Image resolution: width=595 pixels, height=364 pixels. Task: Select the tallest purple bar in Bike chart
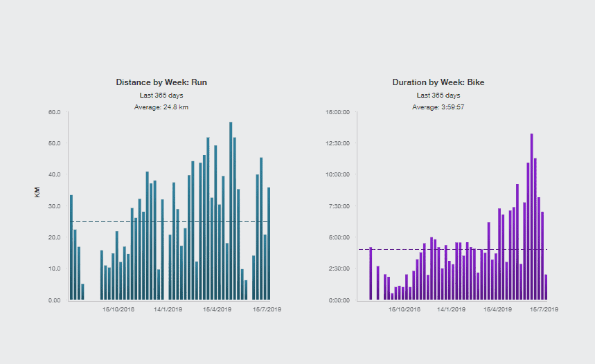(531, 217)
